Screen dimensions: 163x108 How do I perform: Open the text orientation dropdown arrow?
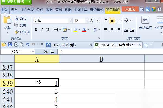pos(130,21)
